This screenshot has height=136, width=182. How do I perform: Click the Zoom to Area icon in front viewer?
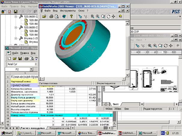103,16
